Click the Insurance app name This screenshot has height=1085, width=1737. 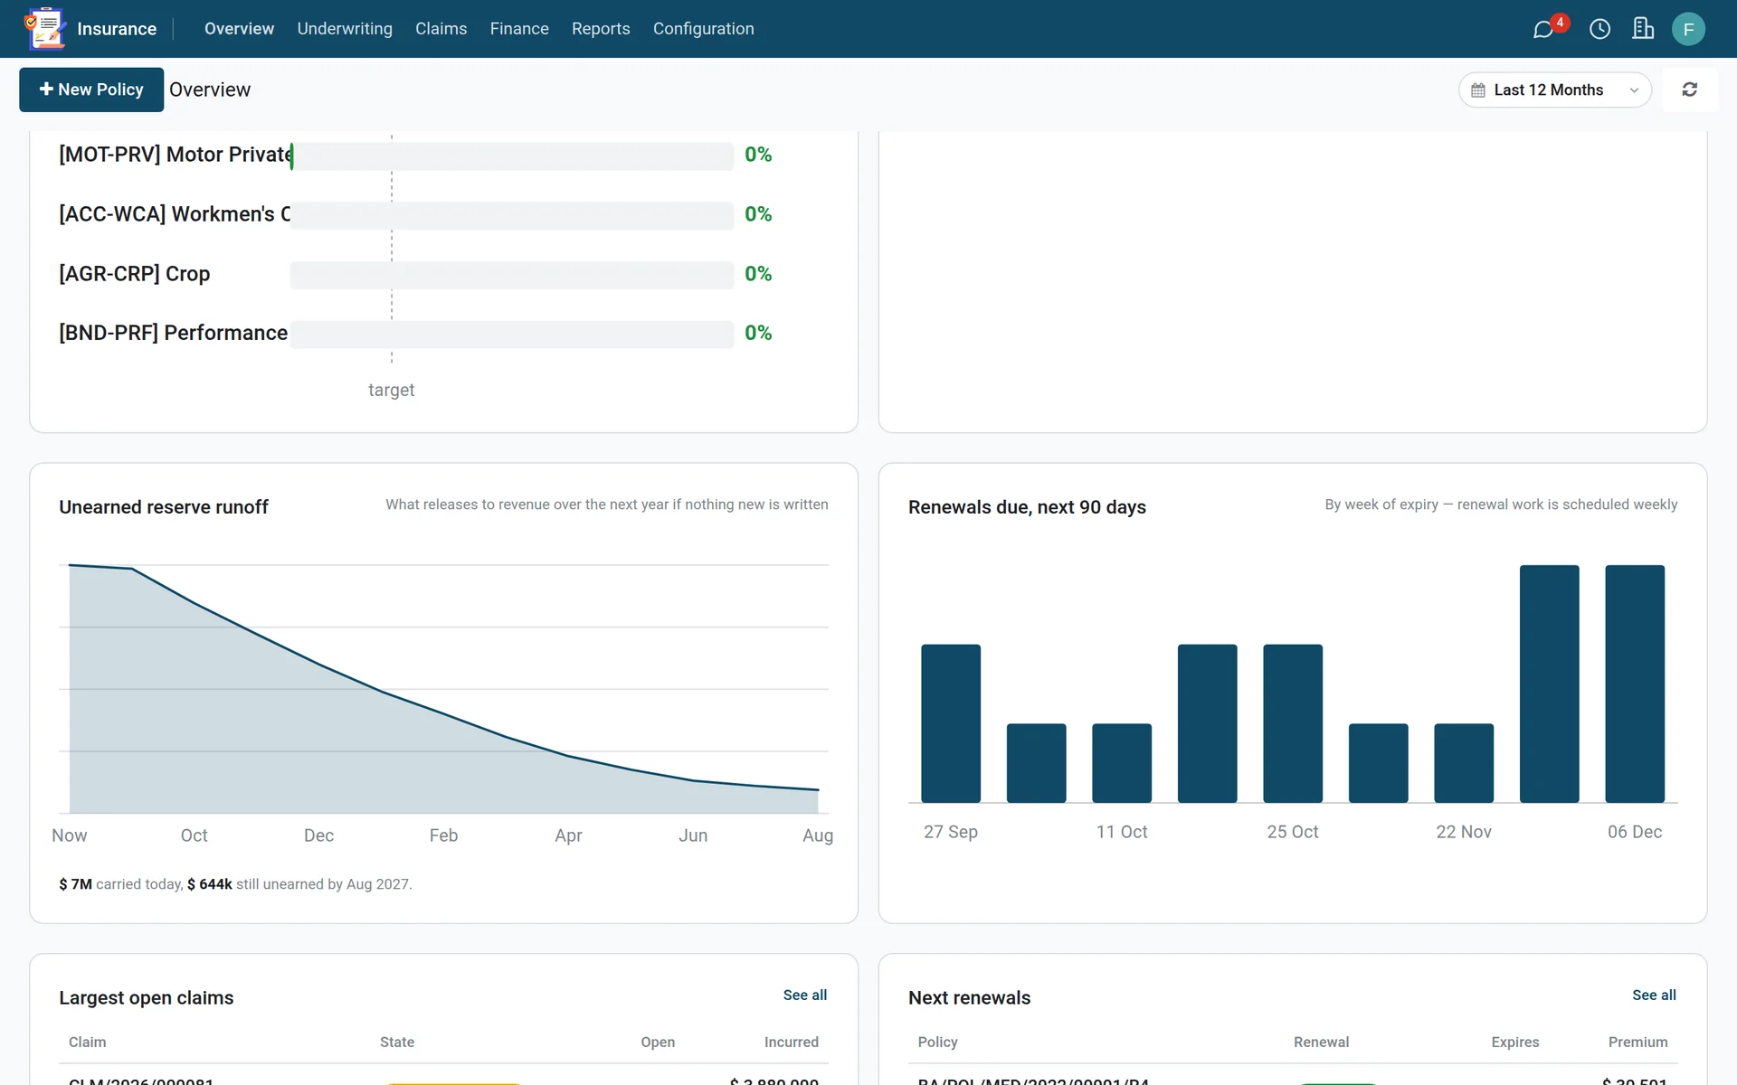click(117, 29)
